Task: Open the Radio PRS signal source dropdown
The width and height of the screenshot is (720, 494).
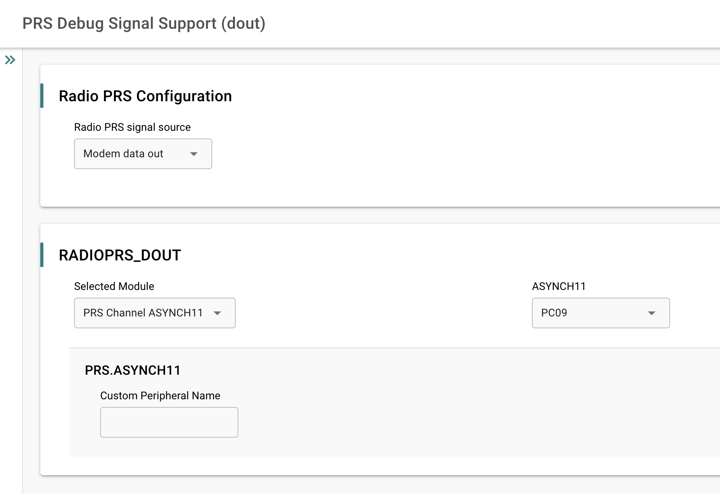Action: [x=143, y=154]
